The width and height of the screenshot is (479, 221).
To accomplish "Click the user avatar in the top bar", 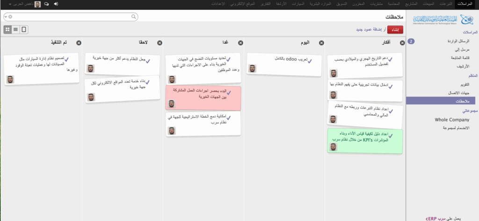I will click(37, 4).
